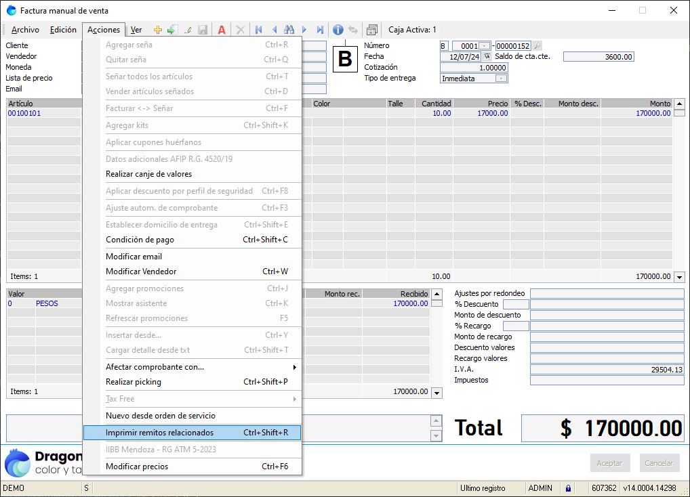Click the pencil Modify toolbar icon

click(x=188, y=30)
